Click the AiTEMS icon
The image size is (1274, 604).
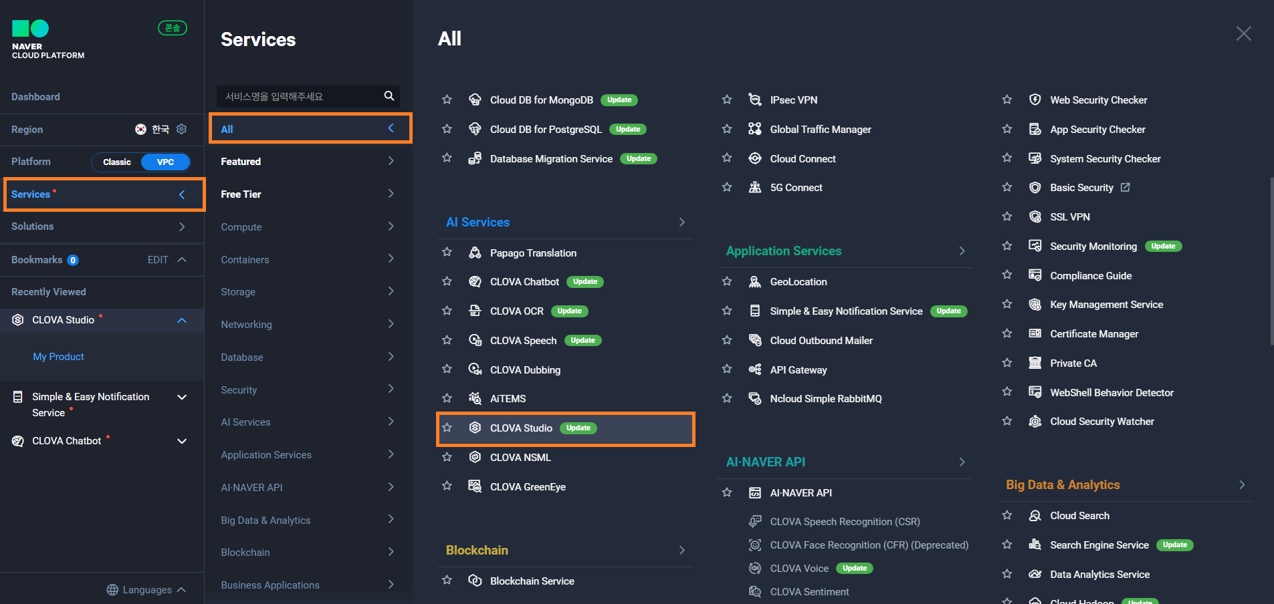[475, 398]
